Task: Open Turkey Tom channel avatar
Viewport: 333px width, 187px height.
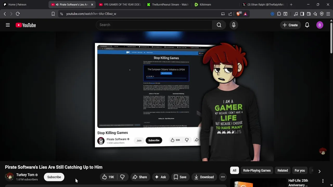Action: 9,177
